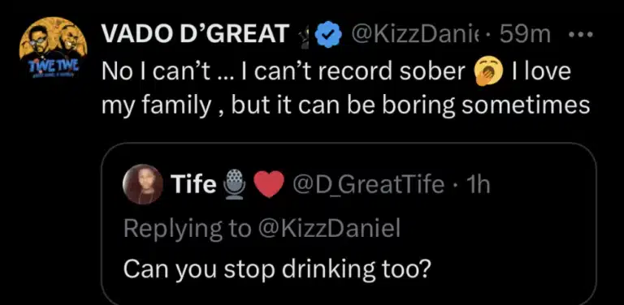
Task: Open the @D_GreatTife handle
Action: (368, 185)
